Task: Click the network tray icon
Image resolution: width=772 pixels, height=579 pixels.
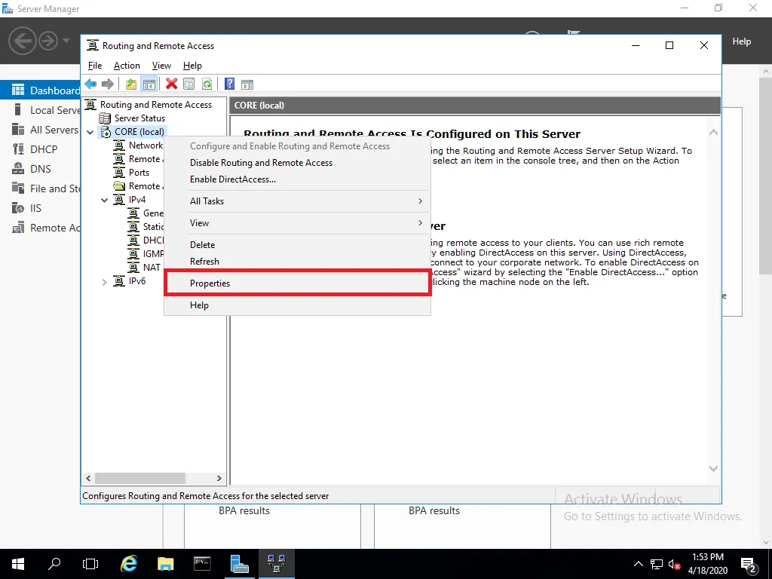Action: click(x=657, y=564)
